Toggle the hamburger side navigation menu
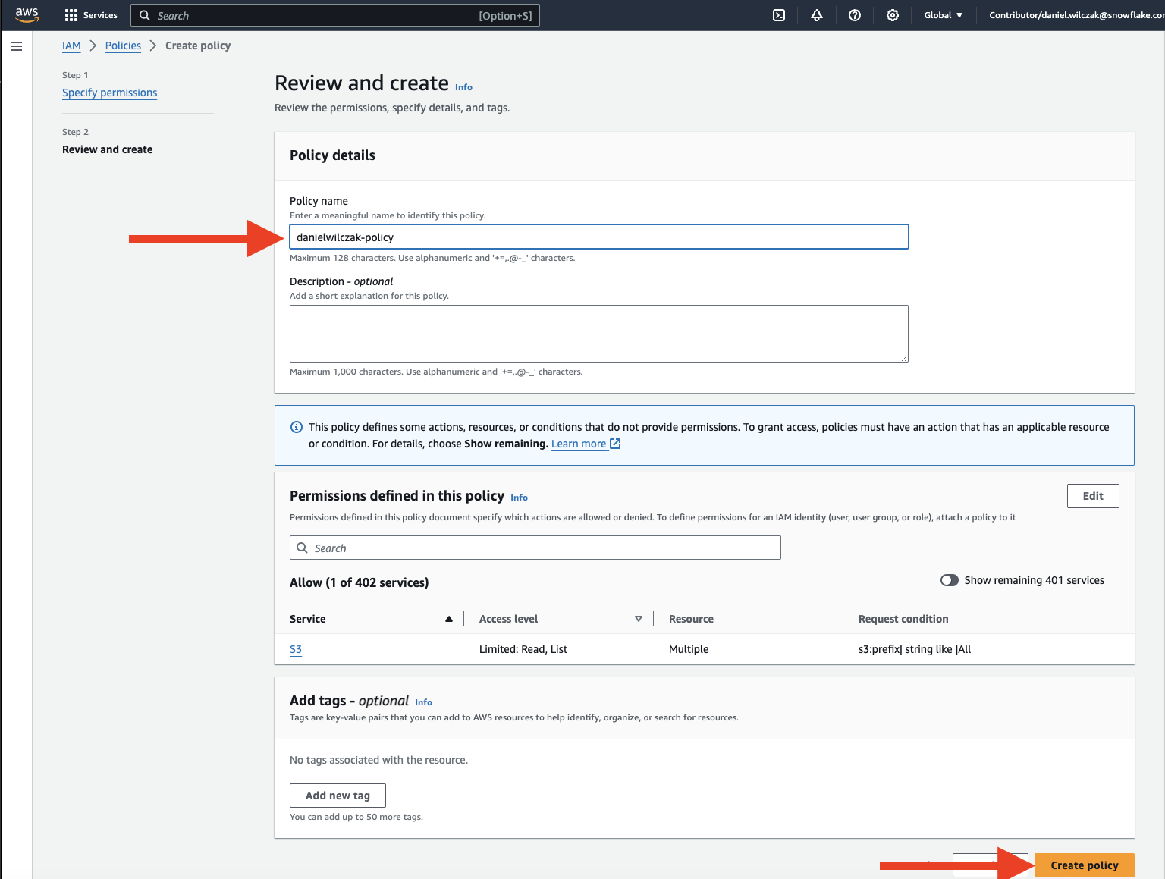Image resolution: width=1165 pixels, height=879 pixels. click(x=17, y=46)
